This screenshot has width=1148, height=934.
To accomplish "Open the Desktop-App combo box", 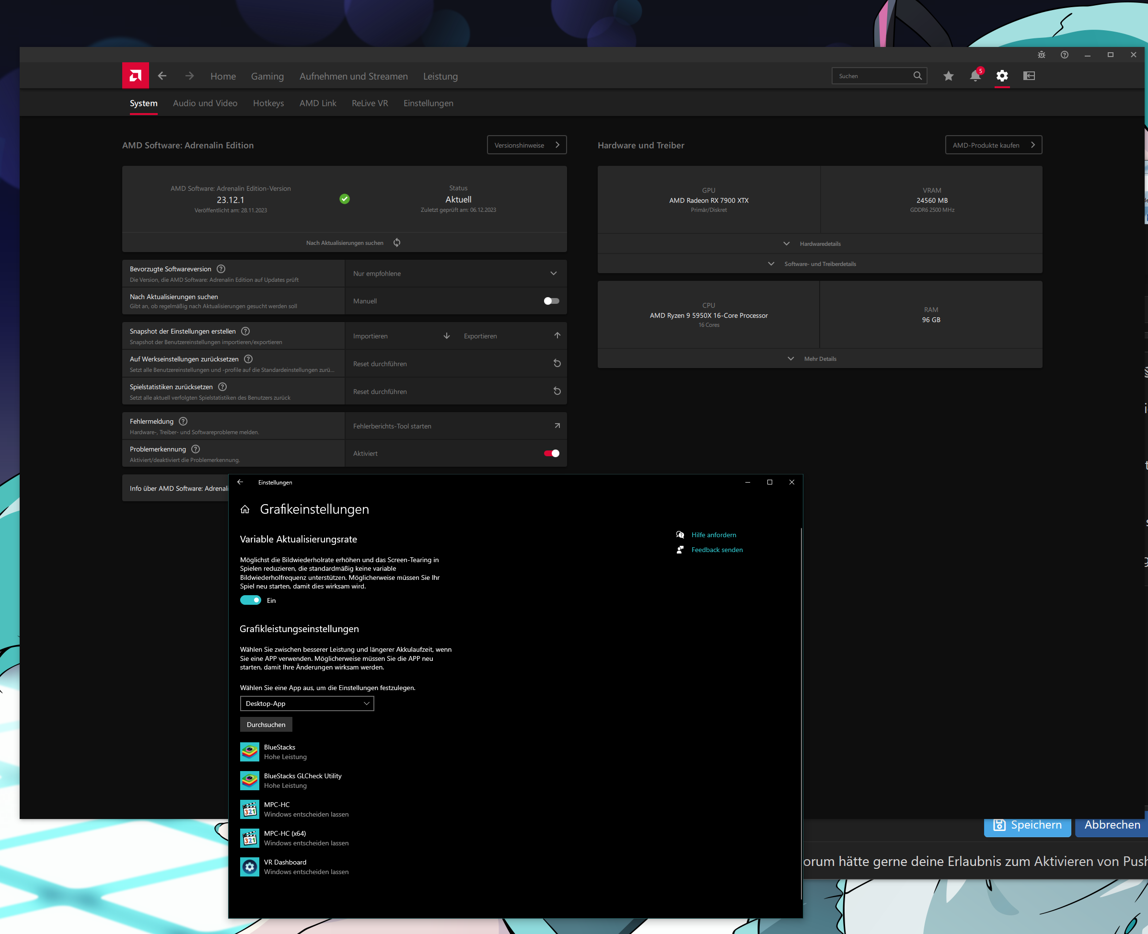I will 307,703.
